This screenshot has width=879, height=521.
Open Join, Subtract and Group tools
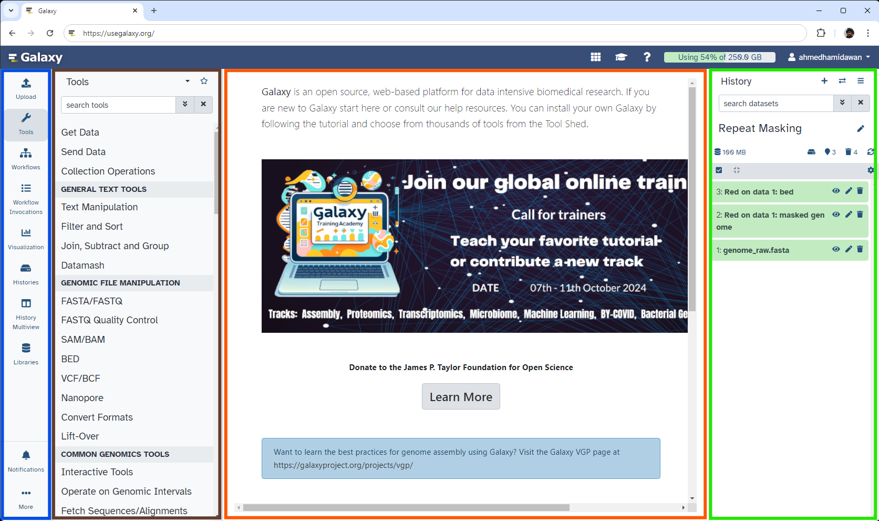point(115,246)
